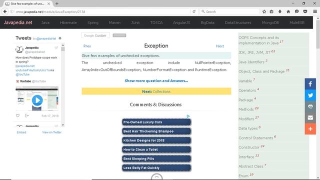320x180 pixels.
Task: Click tweet widget scroll-down arrow
Action: [x=63, y=125]
